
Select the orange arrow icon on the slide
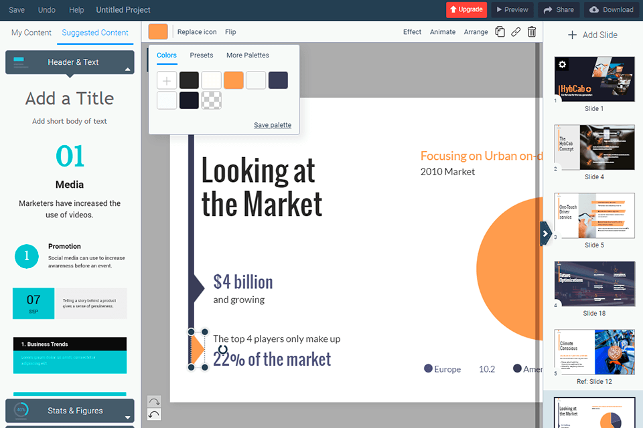pyautogui.click(x=197, y=348)
